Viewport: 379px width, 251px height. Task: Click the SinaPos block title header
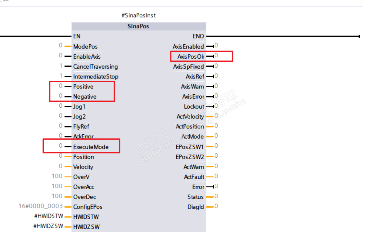138,26
